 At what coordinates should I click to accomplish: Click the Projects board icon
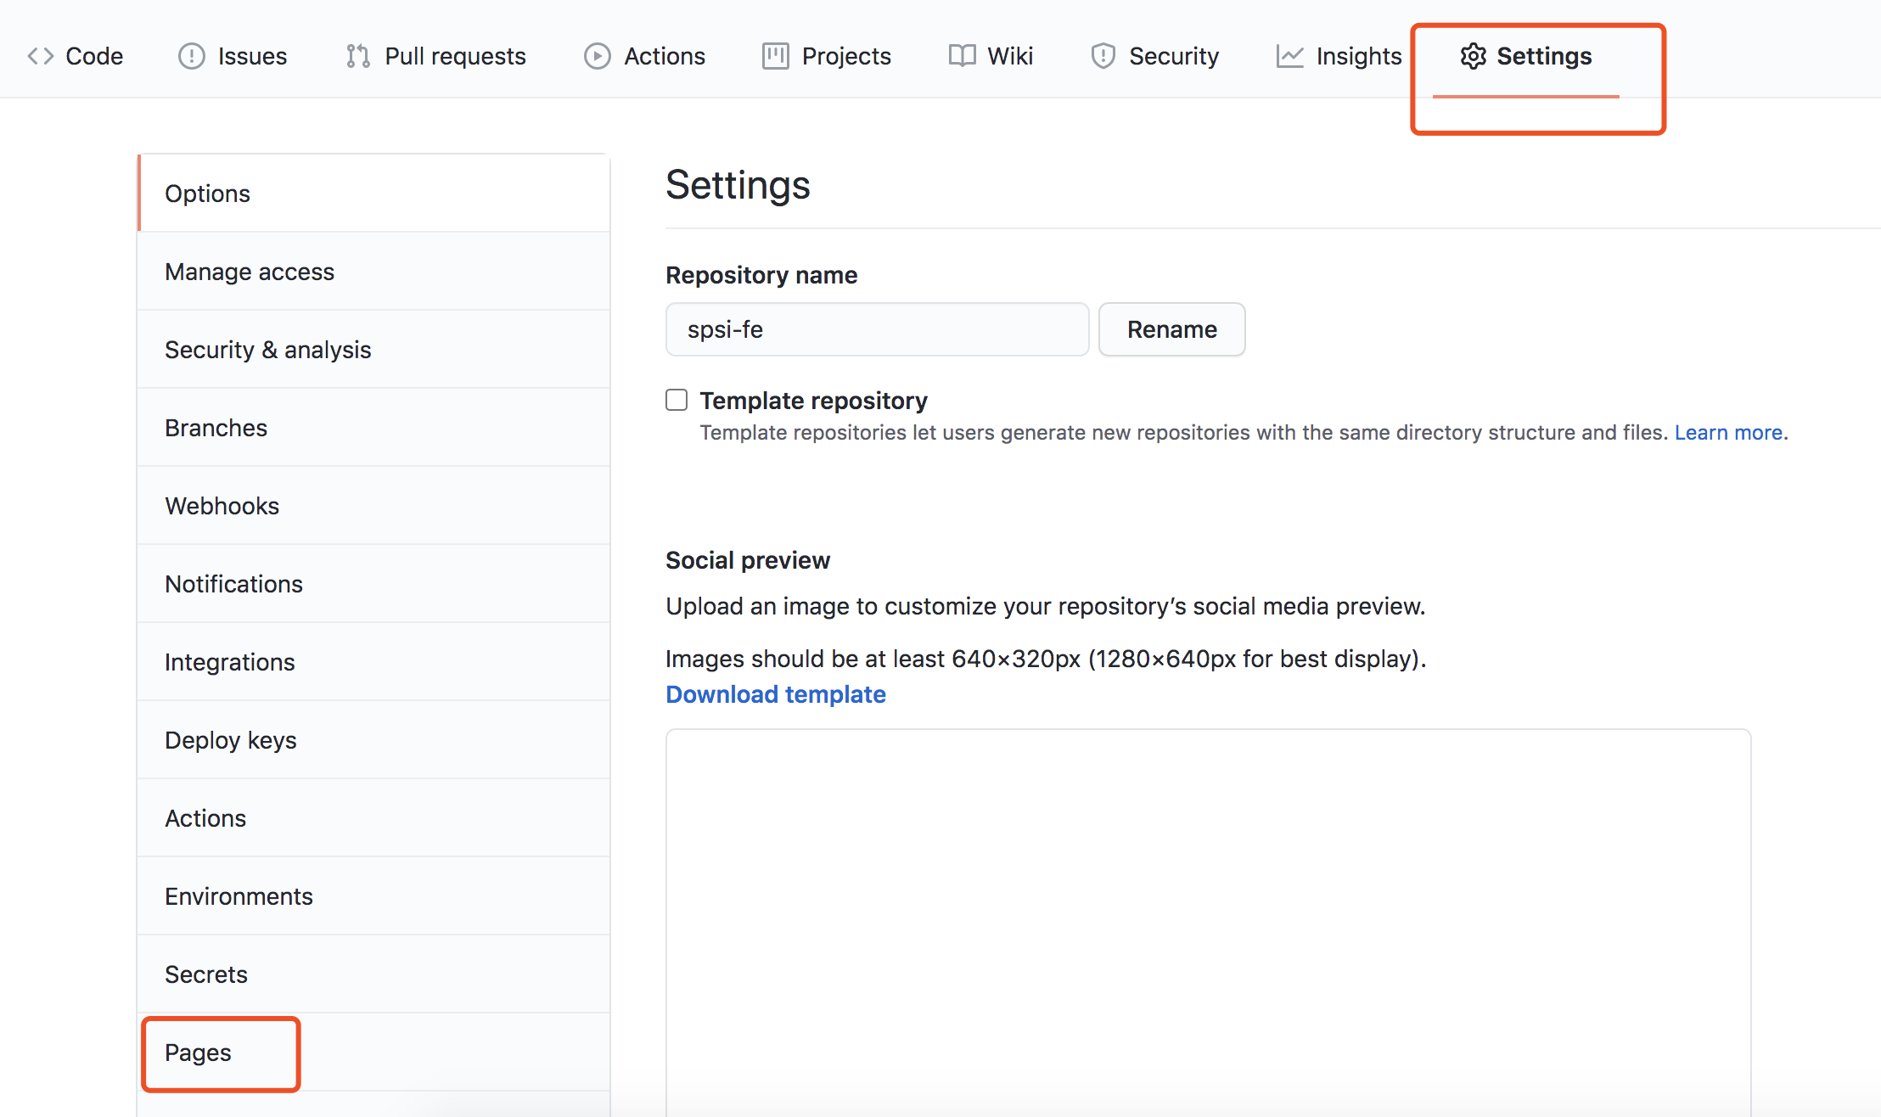(776, 56)
